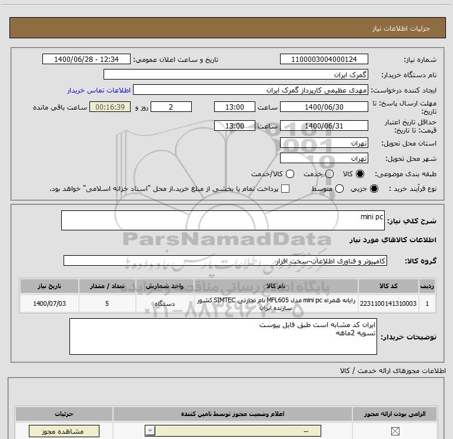Click the response deadline date 1400/06/30
Viewport: 453px width, 439px height.
(324, 107)
